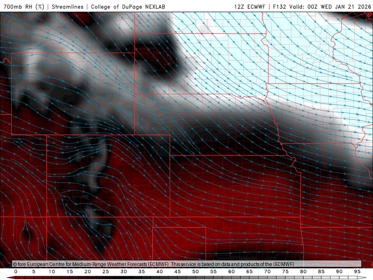Screen dimensions: 373x280
Task: Select the "50" percent scale label
Action: pos(195,272)
